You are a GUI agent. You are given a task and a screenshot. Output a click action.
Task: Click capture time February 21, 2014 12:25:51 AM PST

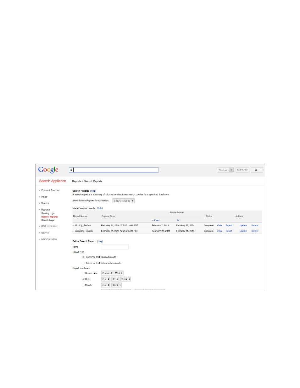pos(119,226)
